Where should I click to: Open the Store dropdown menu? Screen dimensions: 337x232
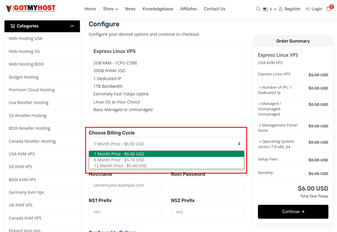pos(110,9)
